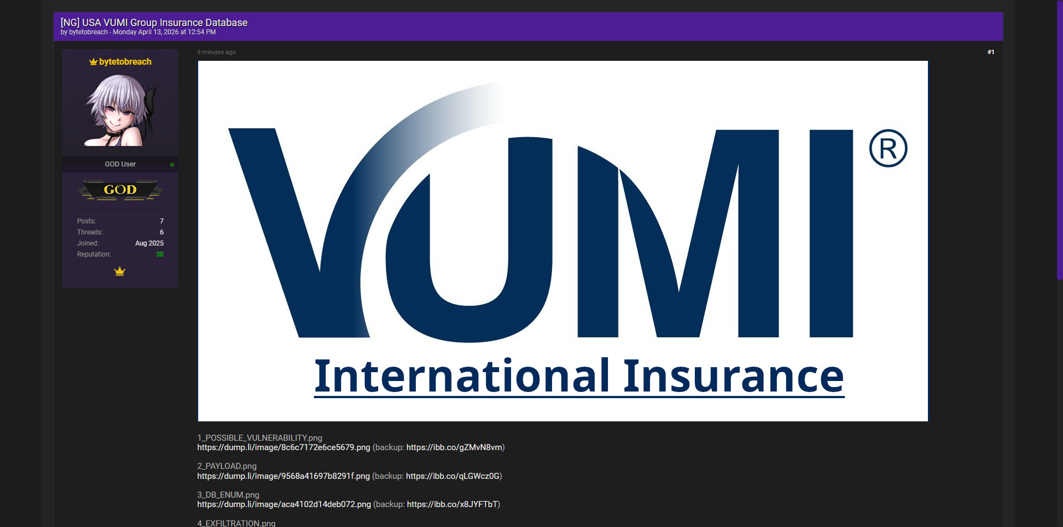This screenshot has width=1063, height=527.
Task: Open the bytetobreach anime avatar image
Action: tap(120, 110)
